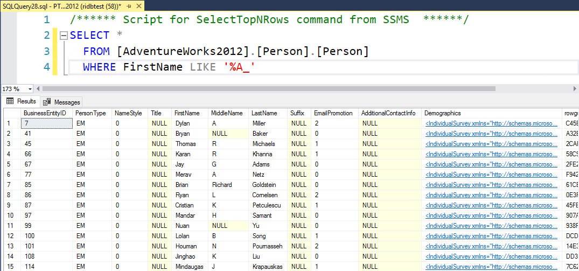
Task: Click the '%A_' string literal in the query
Action: [240, 67]
